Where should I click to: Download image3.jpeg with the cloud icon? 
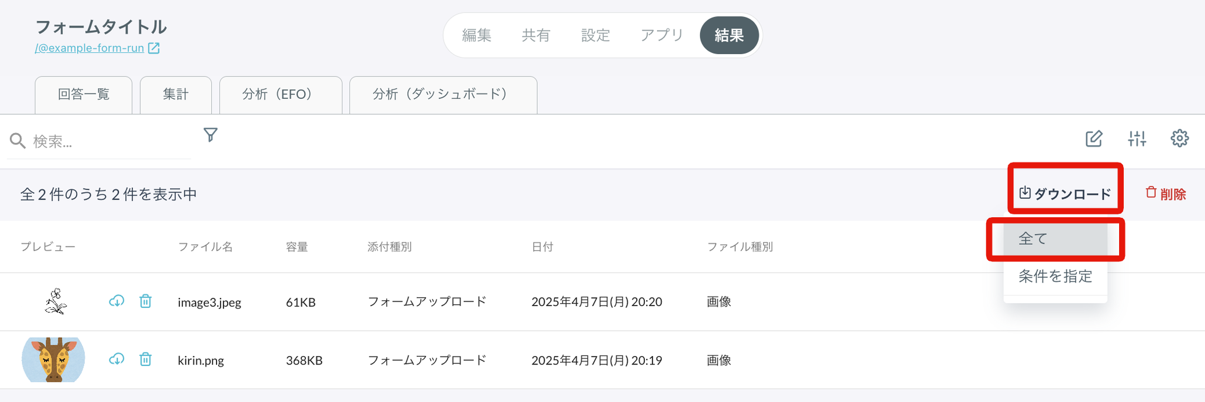tap(116, 301)
